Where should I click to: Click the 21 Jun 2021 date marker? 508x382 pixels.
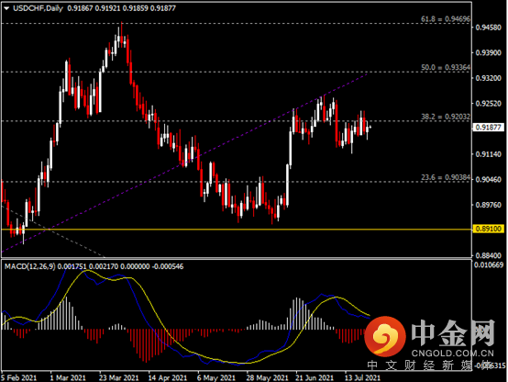click(315, 378)
